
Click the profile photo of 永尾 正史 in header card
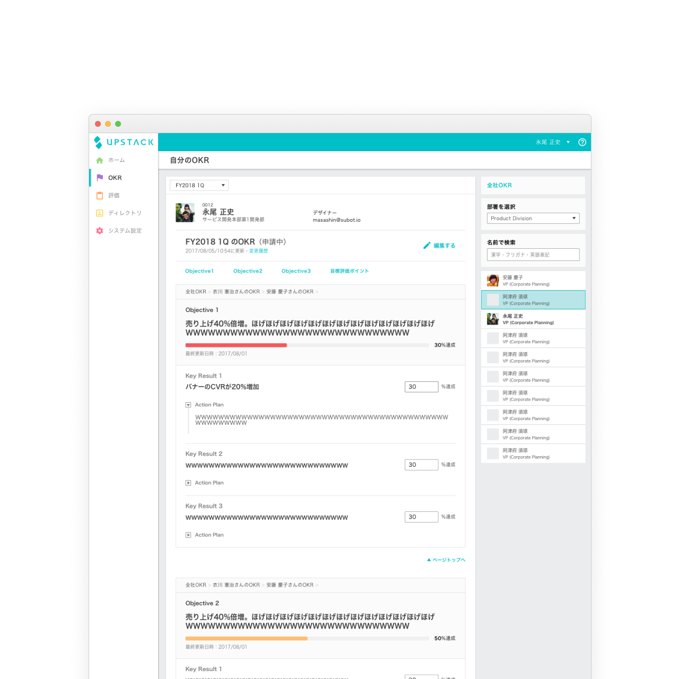(185, 213)
